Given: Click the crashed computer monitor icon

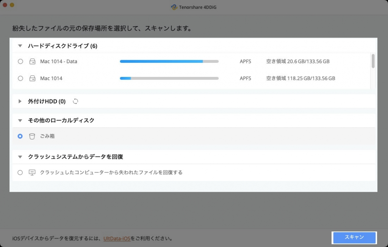Looking at the screenshot, I should pyautogui.click(x=32, y=172).
